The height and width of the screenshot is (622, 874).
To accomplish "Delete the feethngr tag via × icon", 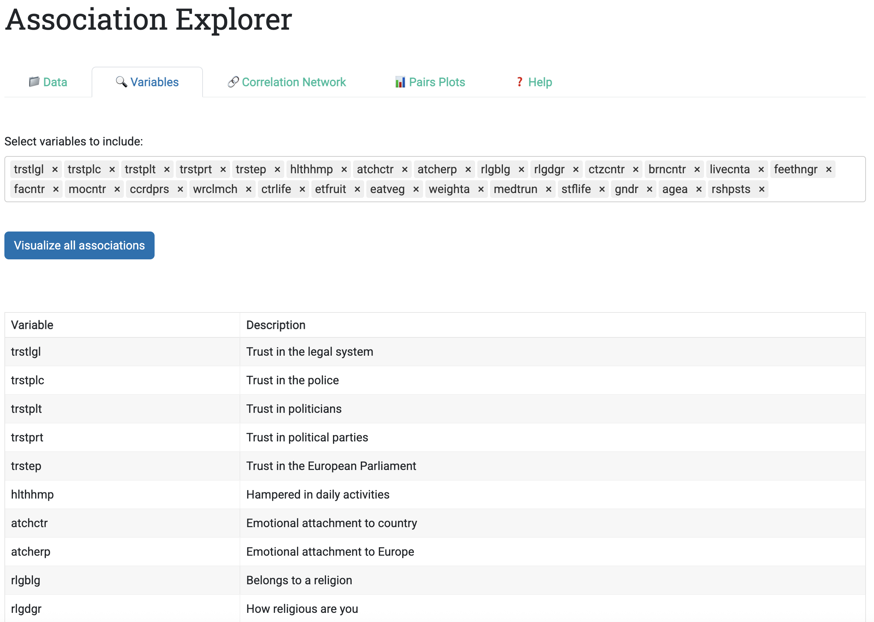I will [829, 170].
